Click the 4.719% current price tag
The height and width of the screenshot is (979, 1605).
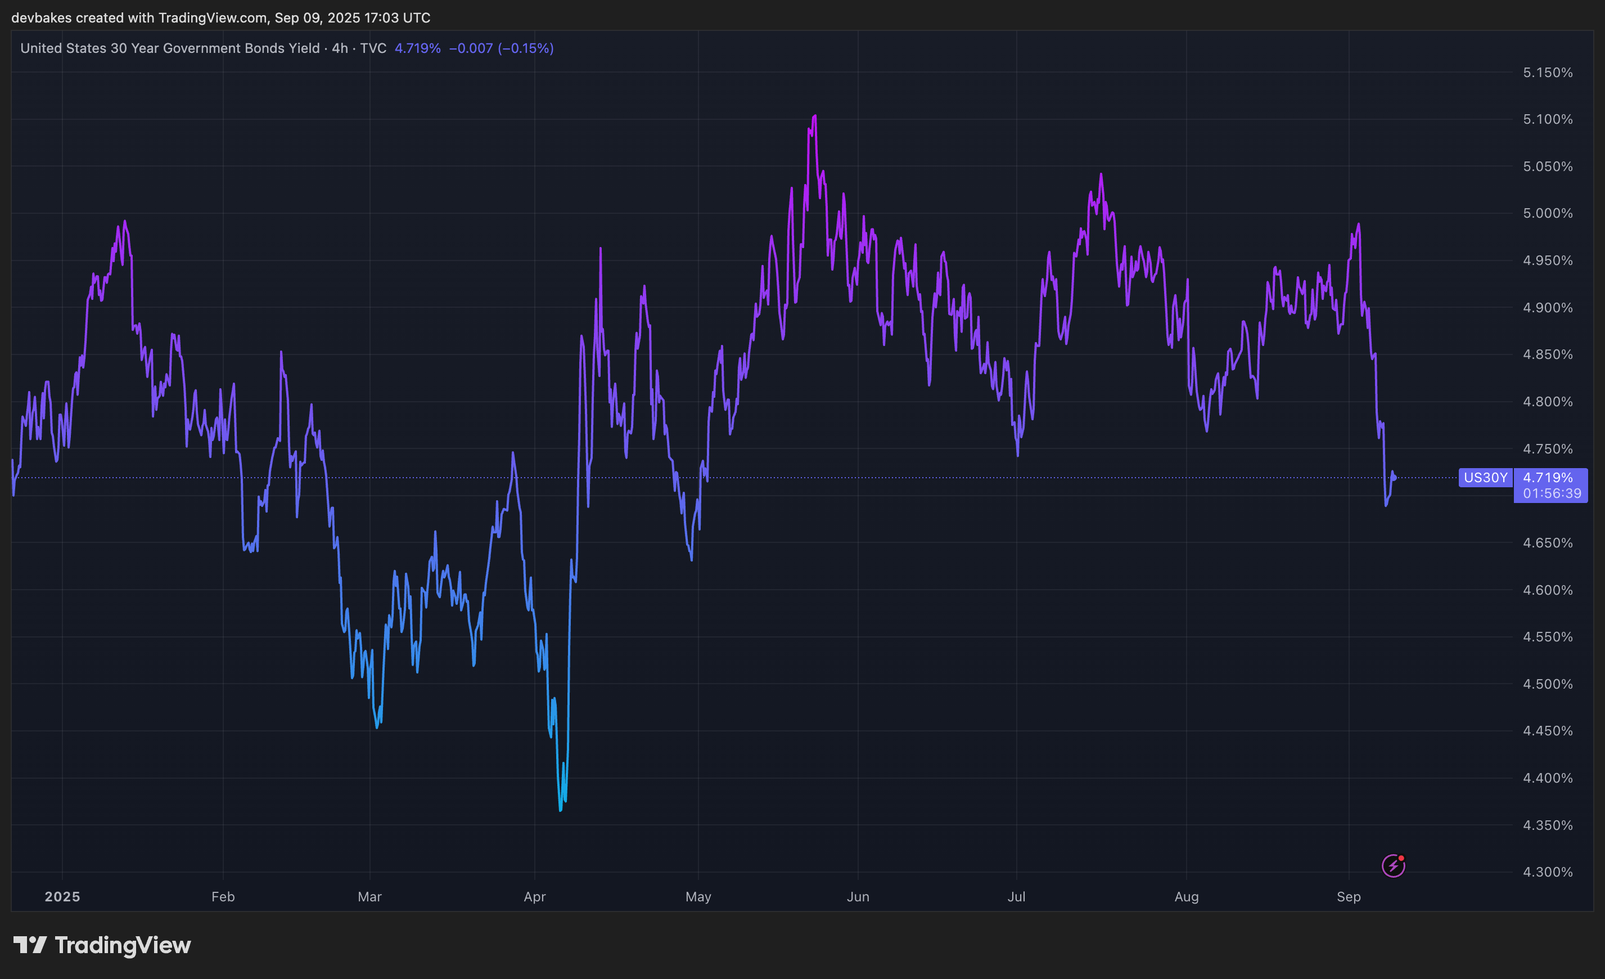point(1548,478)
